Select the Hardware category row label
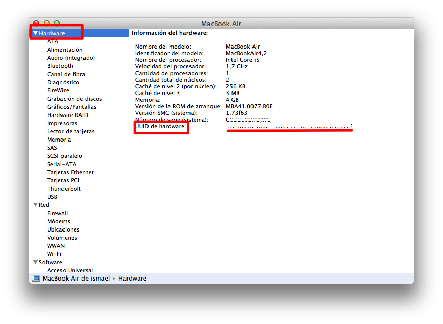Image resolution: width=443 pixels, height=324 pixels. (52, 33)
